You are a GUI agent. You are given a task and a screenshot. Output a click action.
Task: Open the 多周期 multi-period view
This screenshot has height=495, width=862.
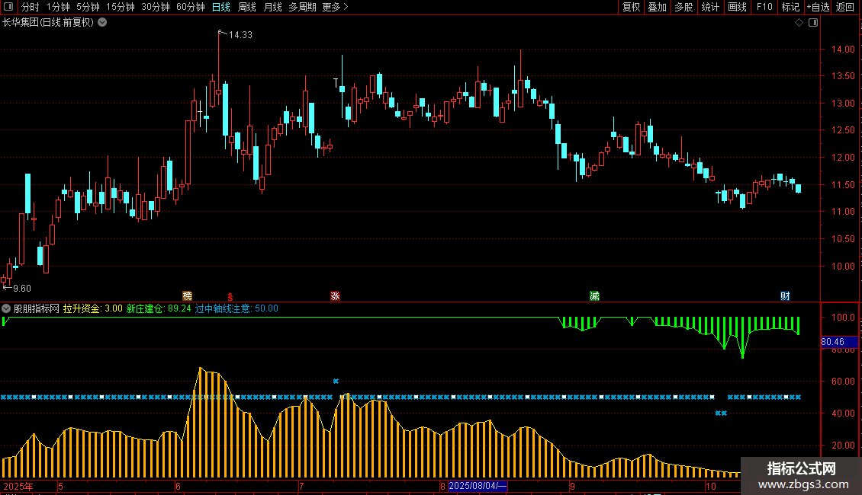tap(302, 7)
